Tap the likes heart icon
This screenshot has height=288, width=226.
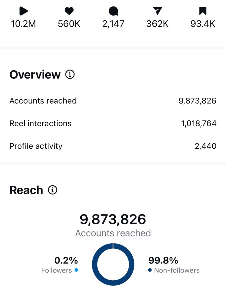(x=69, y=11)
